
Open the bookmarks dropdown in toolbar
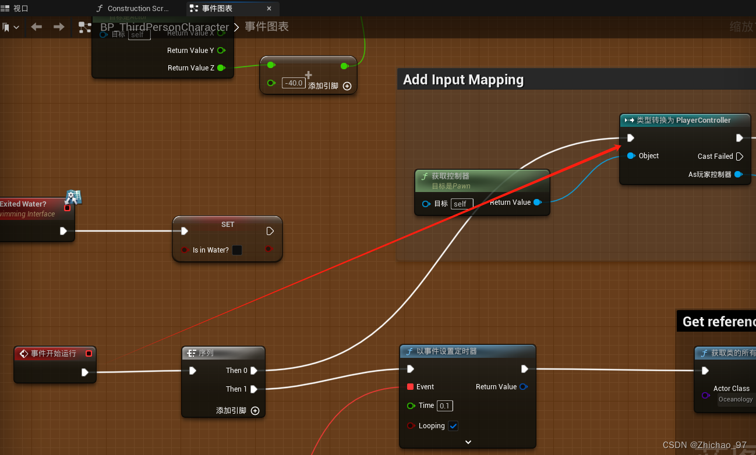tap(10, 27)
